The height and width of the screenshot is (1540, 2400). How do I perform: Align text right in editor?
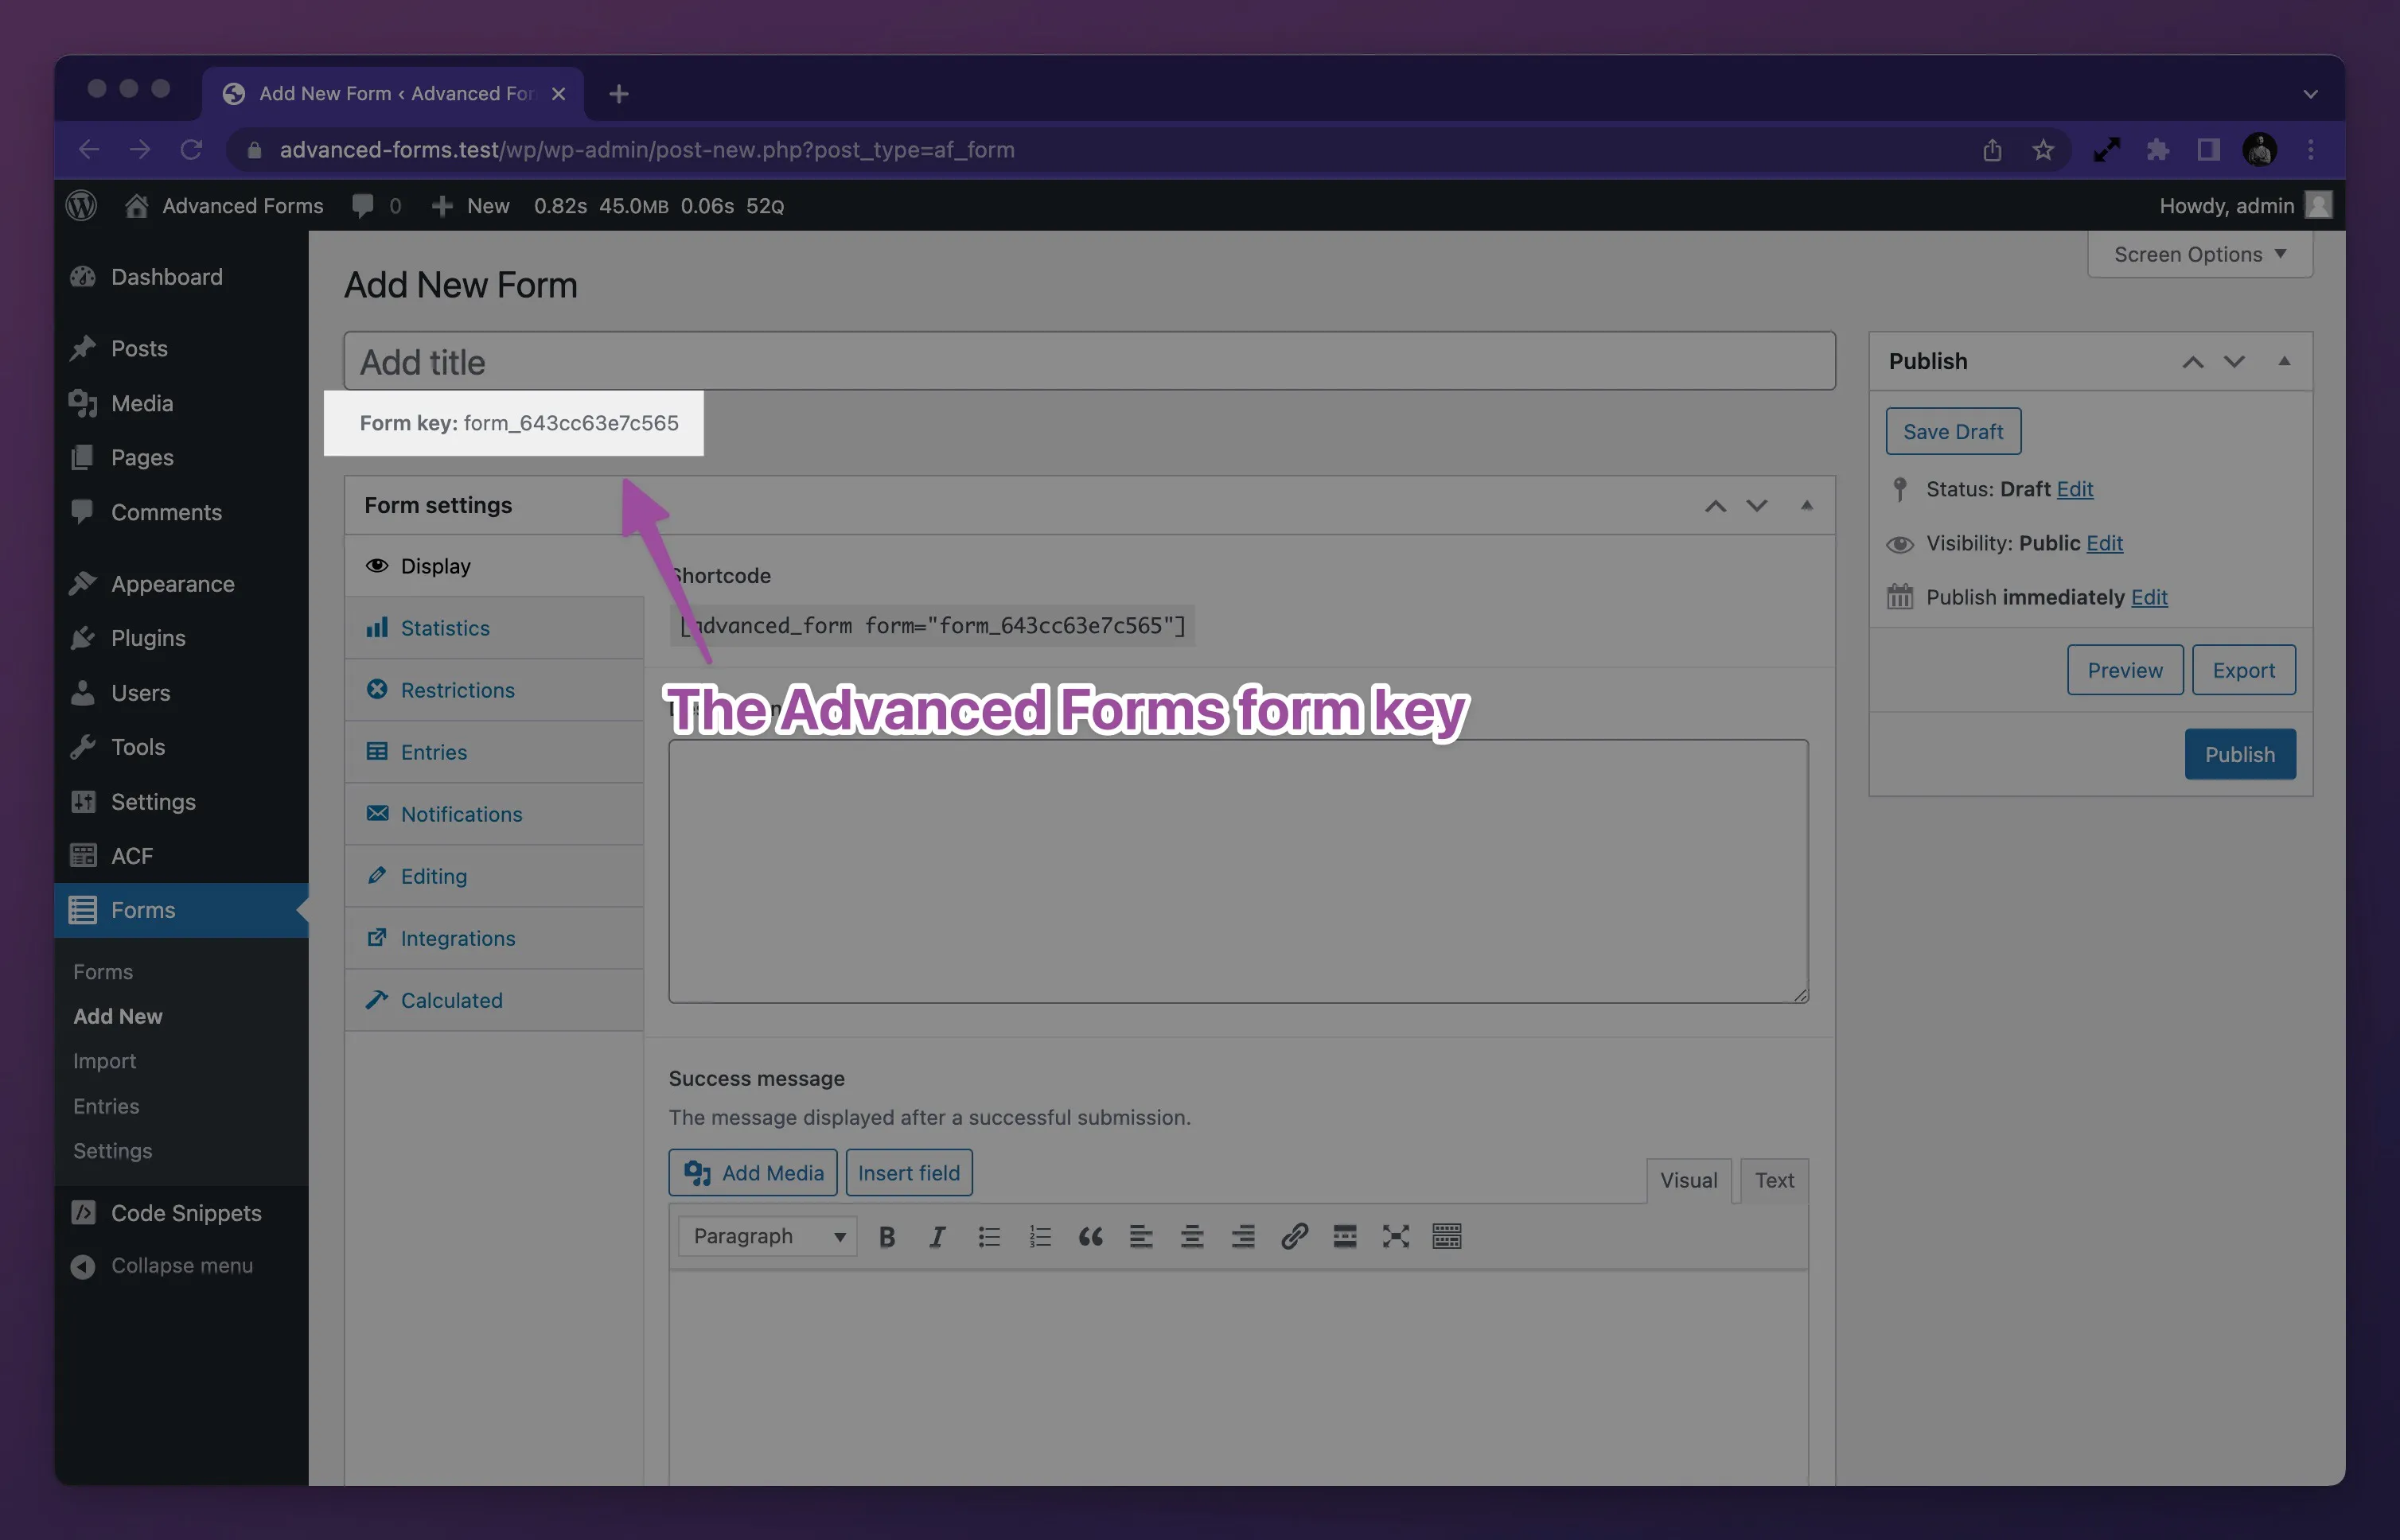(x=1244, y=1237)
